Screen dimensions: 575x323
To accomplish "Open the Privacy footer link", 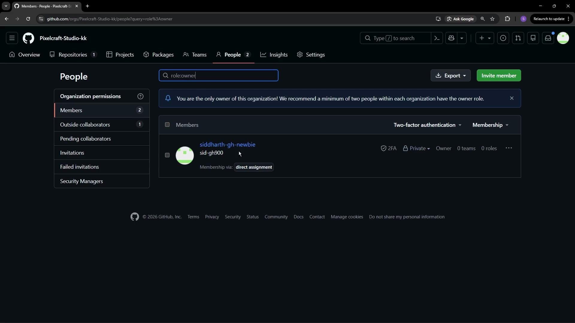I will pos(212,217).
